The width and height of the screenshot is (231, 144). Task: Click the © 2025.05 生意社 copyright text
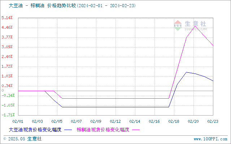22,139
